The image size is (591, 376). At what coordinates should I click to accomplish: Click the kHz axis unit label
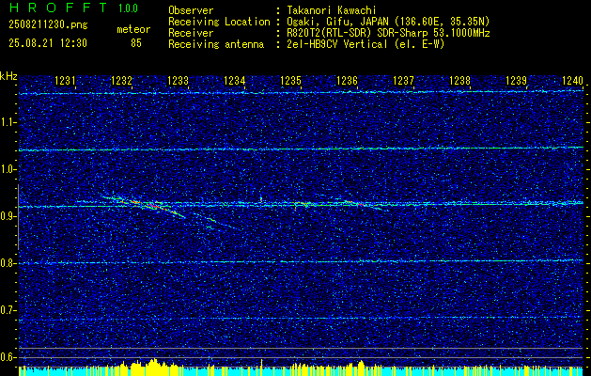[x=8, y=76]
